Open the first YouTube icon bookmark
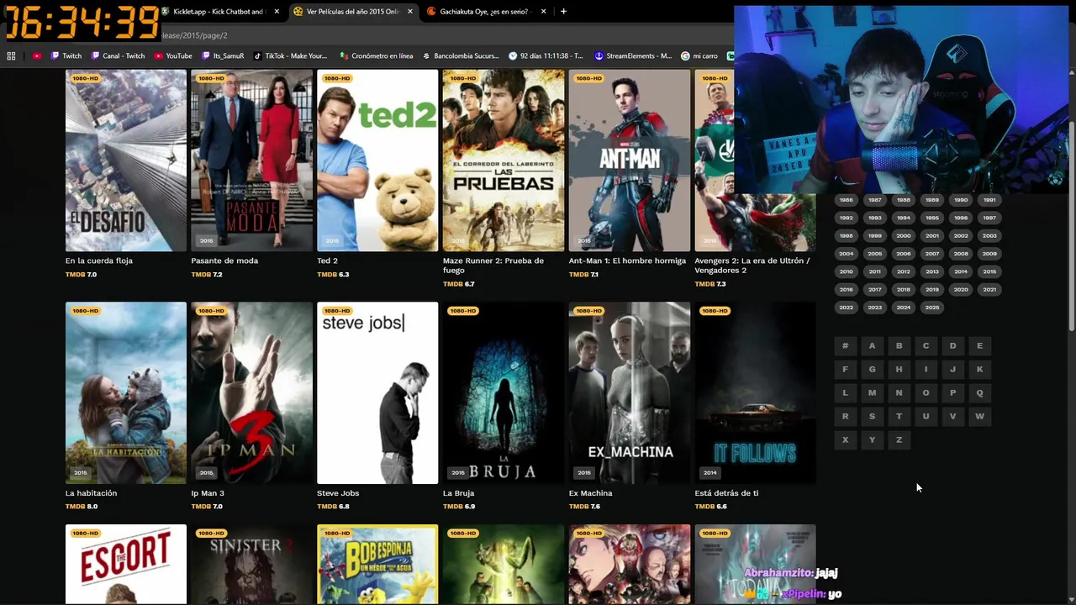 (37, 56)
